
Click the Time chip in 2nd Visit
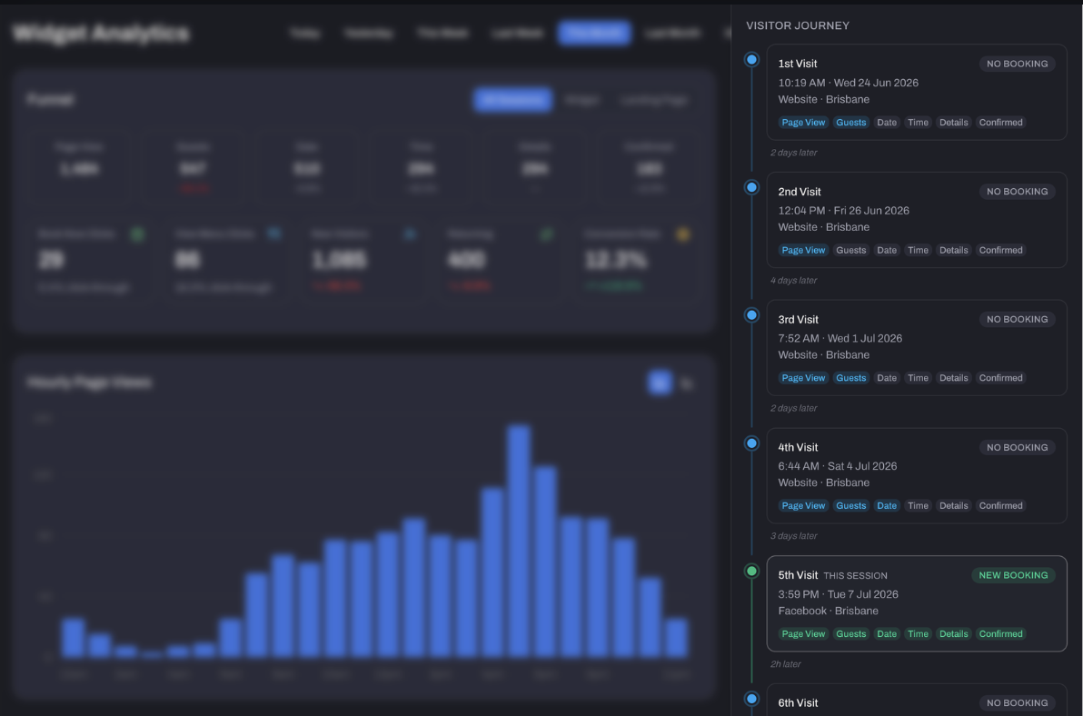[918, 250]
